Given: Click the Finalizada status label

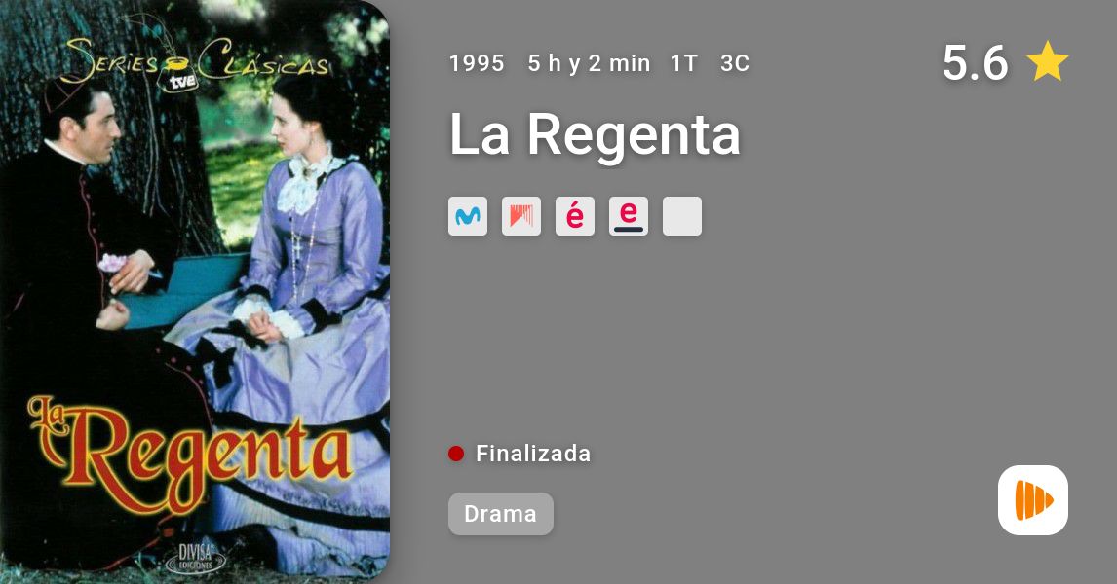Looking at the screenshot, I should (533, 454).
